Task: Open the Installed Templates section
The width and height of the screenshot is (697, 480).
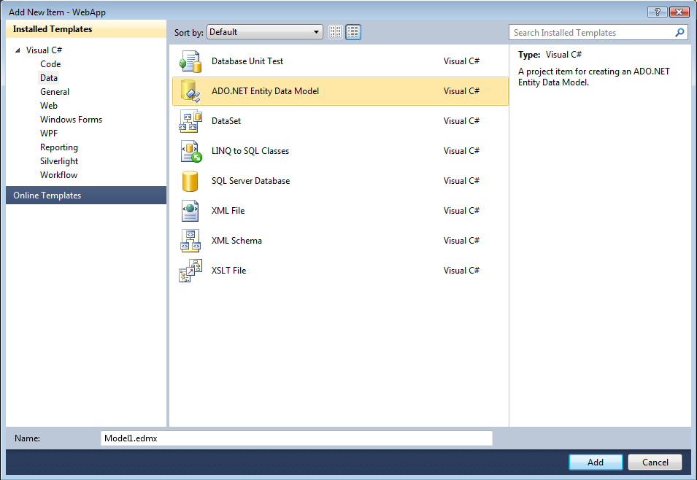Action: coord(86,29)
